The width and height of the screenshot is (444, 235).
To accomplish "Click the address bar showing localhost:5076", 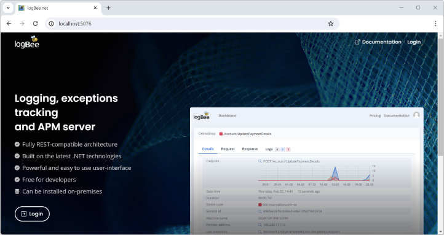I will (x=192, y=24).
